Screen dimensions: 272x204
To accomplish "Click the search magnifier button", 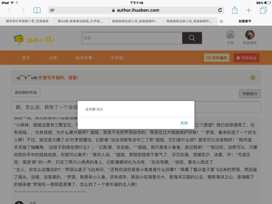I will 192,38.
